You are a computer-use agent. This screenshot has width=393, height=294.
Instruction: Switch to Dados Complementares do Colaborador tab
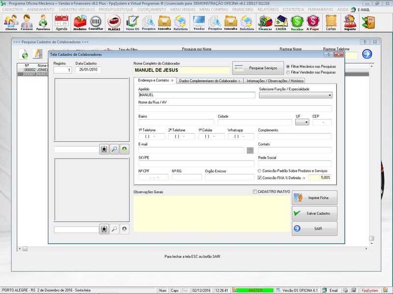click(210, 81)
